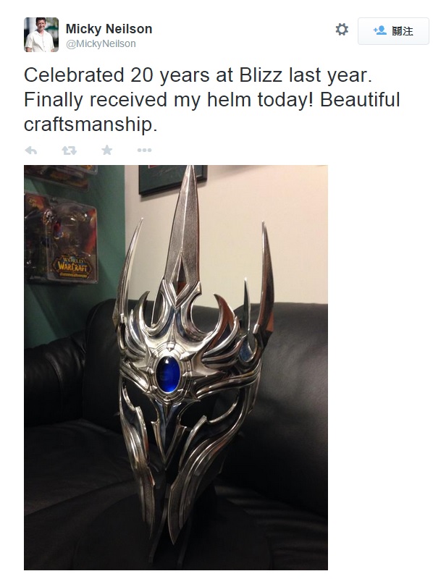Toggle follow status with the 關注 control
Viewport: 433px width, 579px height.
click(x=393, y=31)
